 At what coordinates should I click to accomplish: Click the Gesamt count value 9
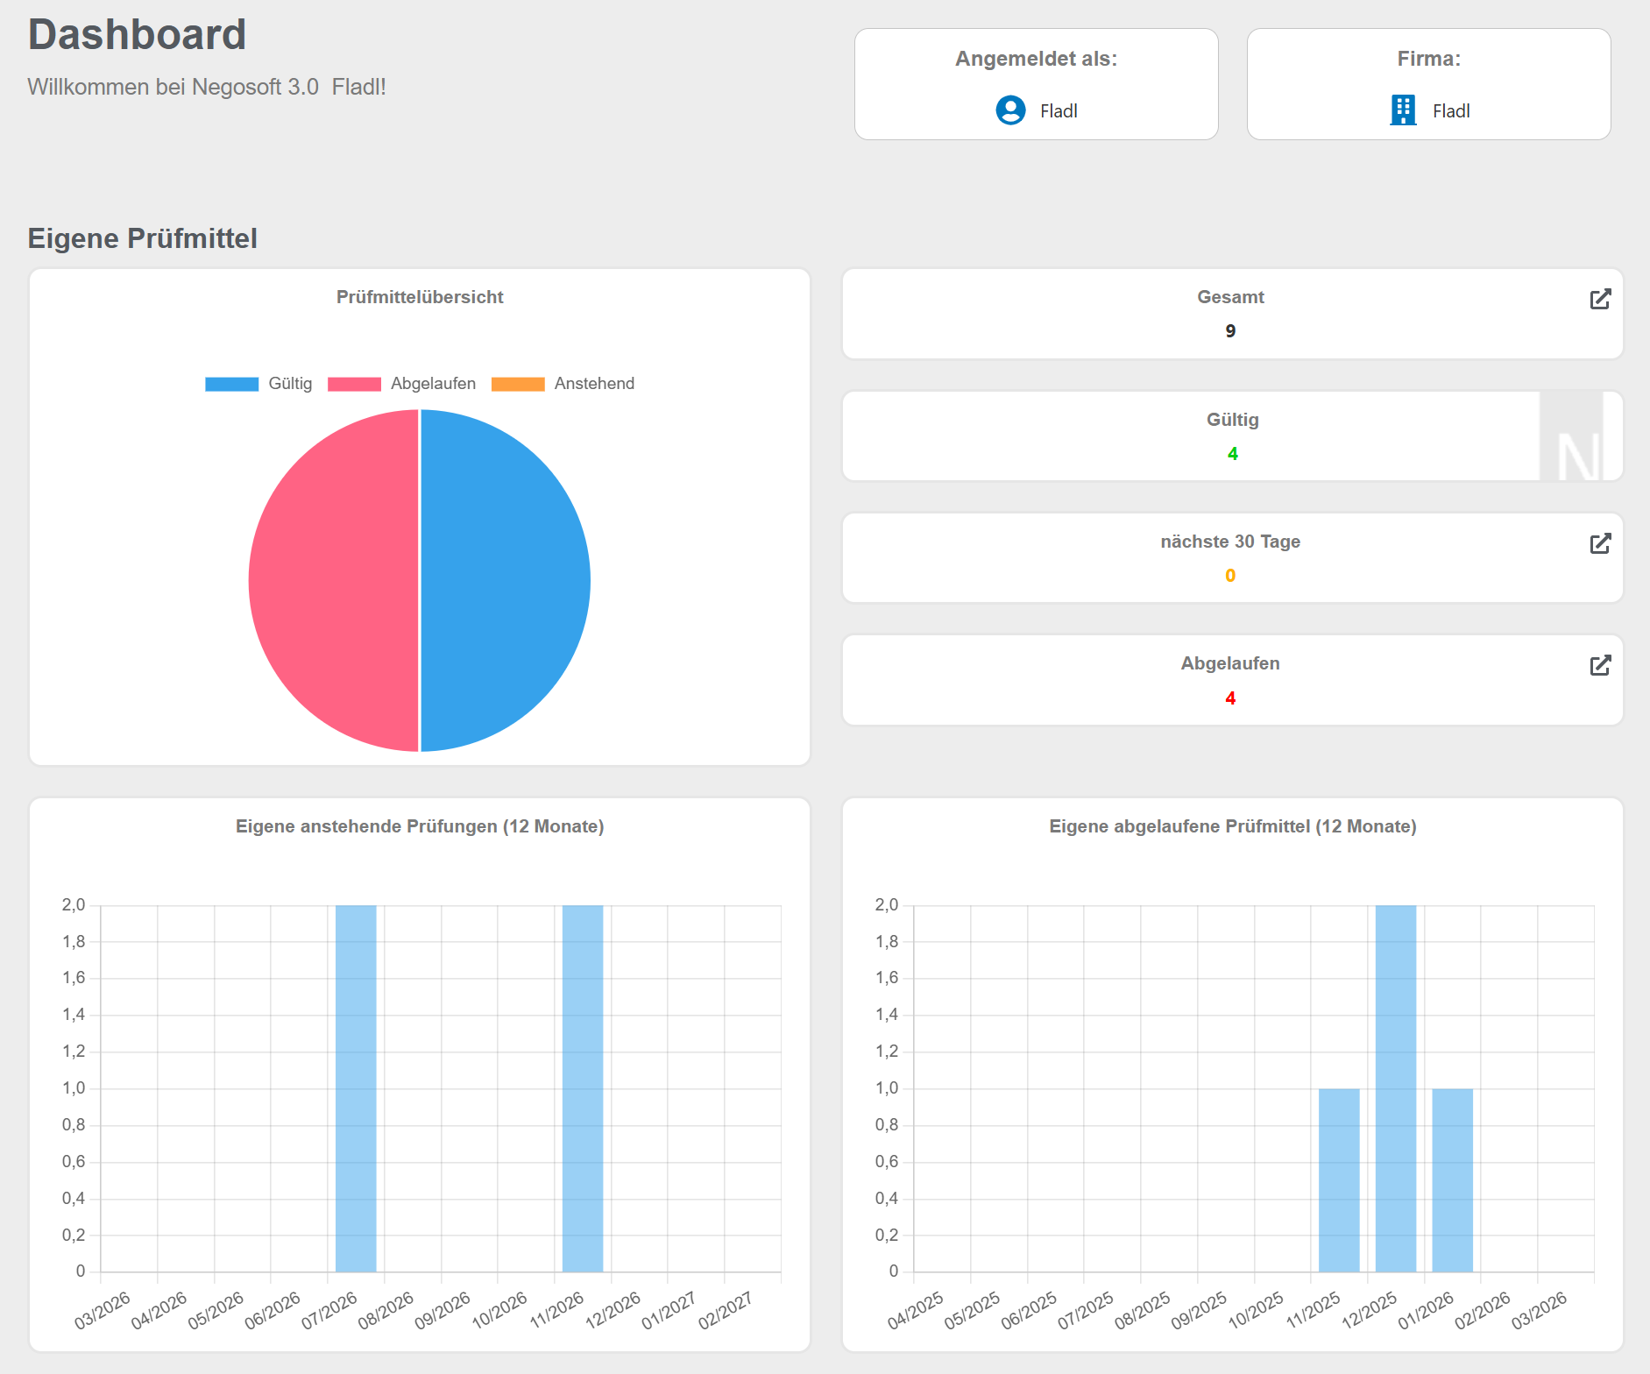pos(1230,331)
